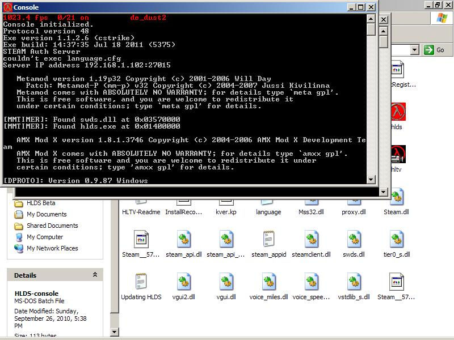Collapse the Details panel
Viewport: 454px width, 340px height.
click(x=95, y=275)
